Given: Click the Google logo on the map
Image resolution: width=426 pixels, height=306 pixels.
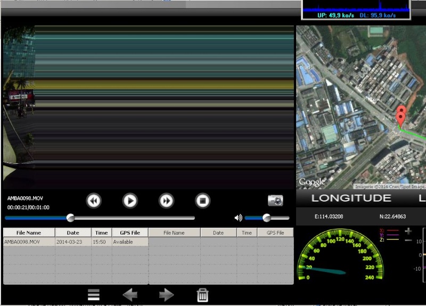Looking at the screenshot, I should tap(312, 182).
